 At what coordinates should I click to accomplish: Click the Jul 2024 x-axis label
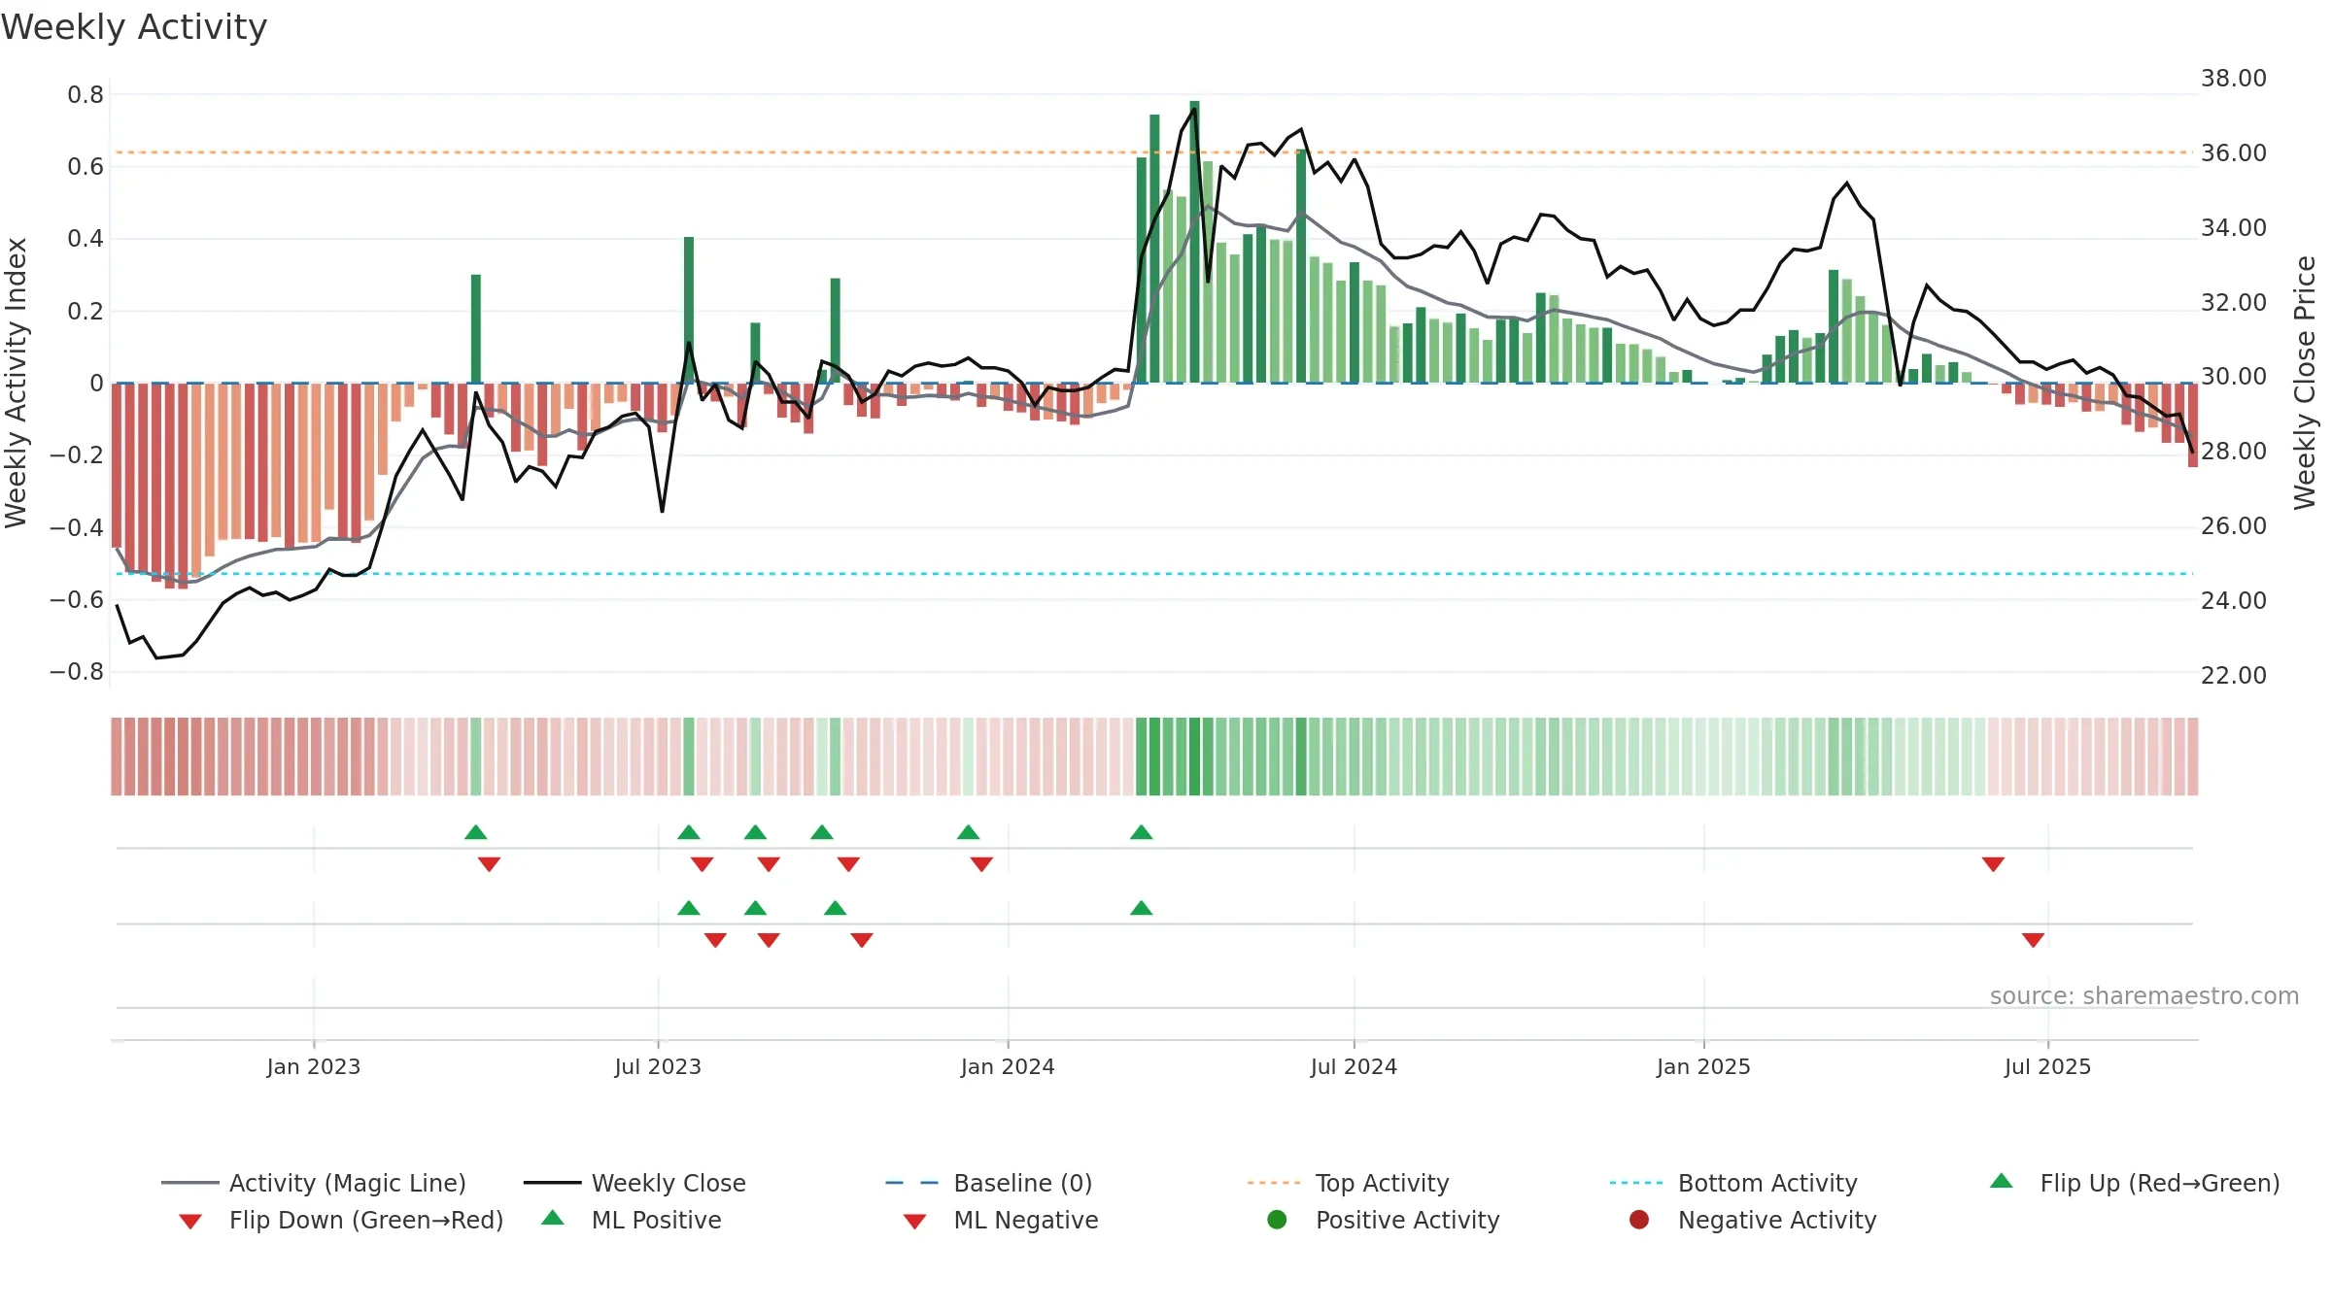click(x=1354, y=1066)
